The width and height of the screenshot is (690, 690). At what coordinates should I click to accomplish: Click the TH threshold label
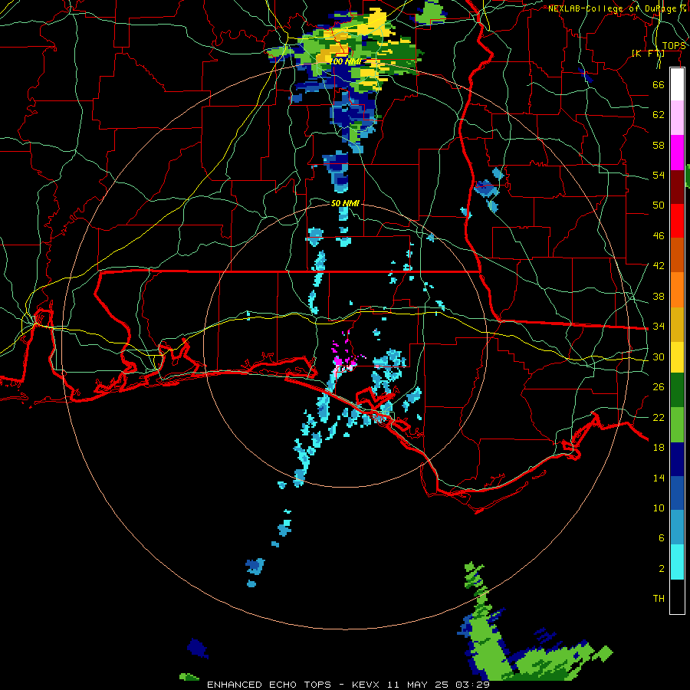tap(659, 598)
